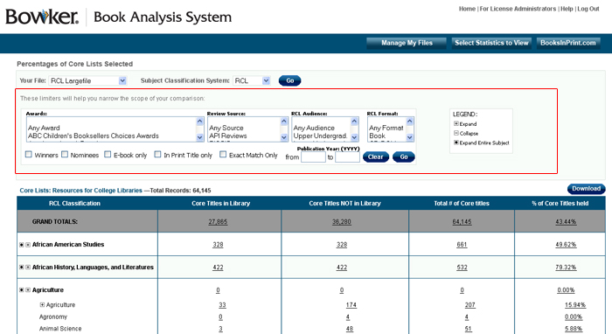
Task: Click Grand Totals percentage 43.44%
Action: coord(566,221)
